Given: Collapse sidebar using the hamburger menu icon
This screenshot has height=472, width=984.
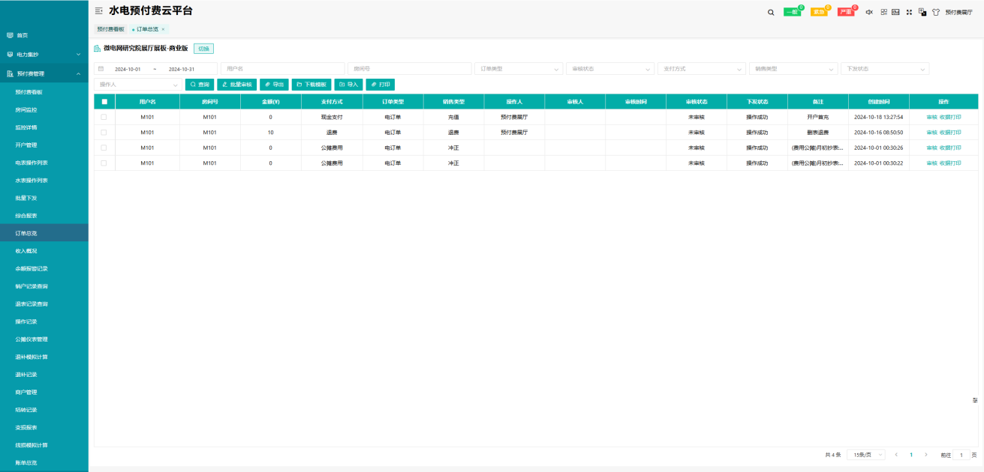Looking at the screenshot, I should [98, 11].
